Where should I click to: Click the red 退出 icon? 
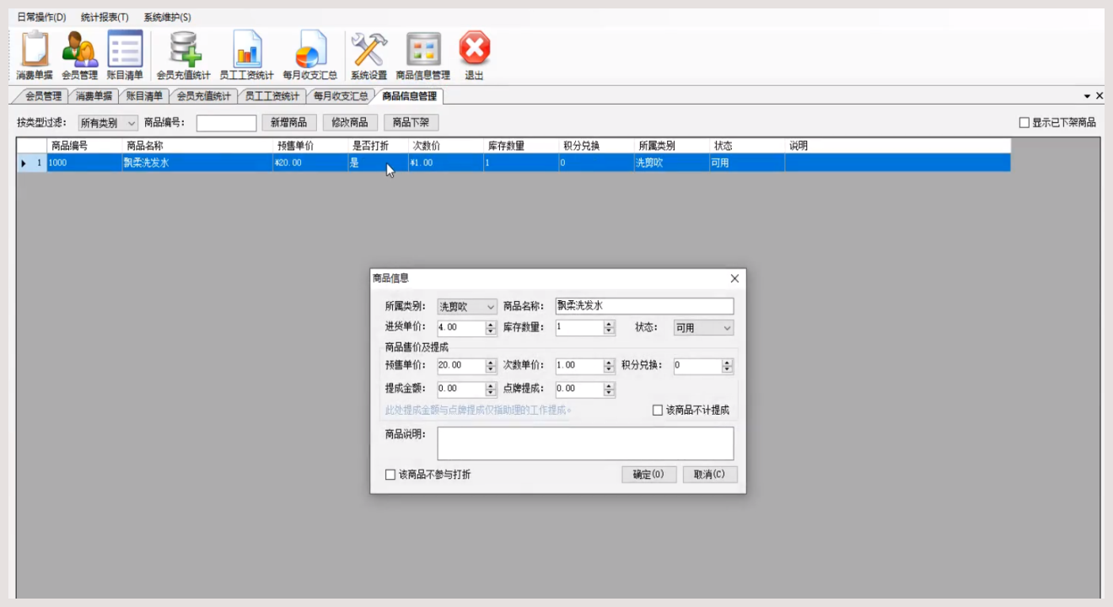(x=475, y=56)
